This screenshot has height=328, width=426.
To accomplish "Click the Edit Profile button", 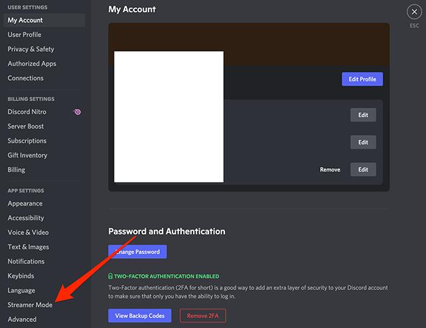I will point(362,79).
